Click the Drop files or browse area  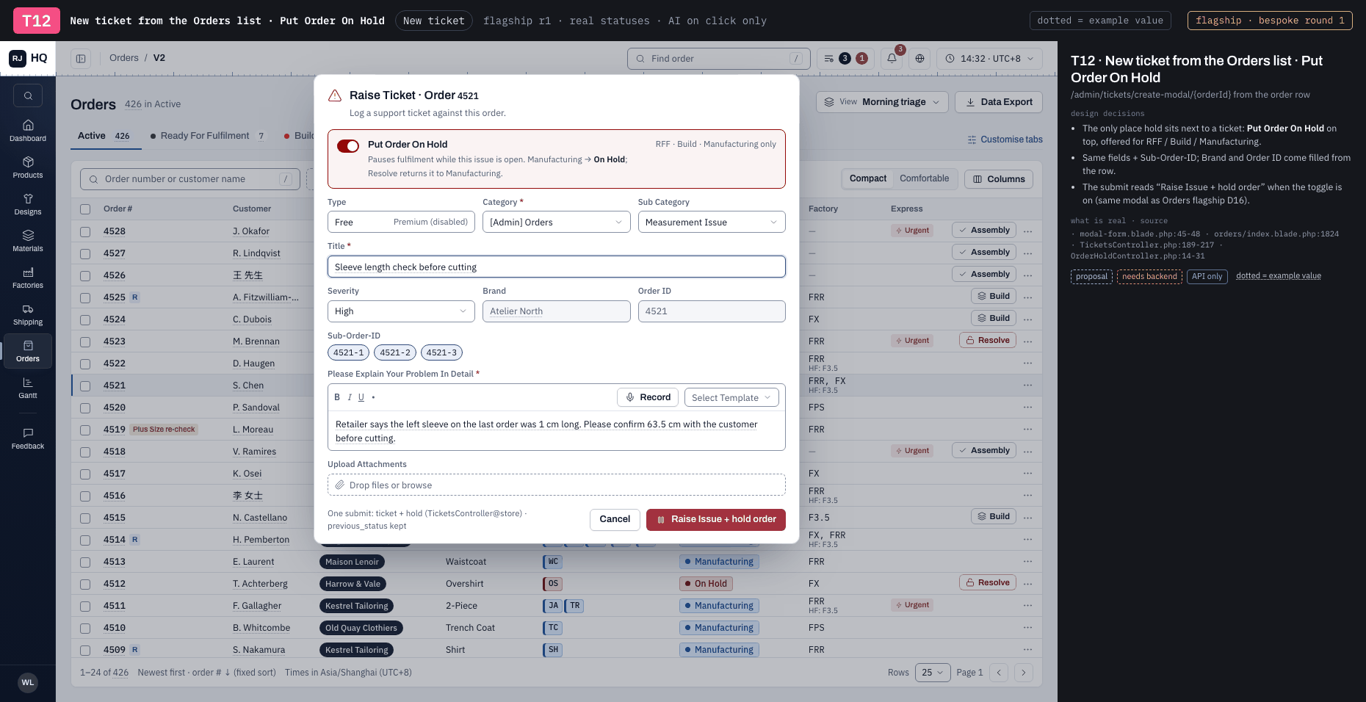pos(556,485)
